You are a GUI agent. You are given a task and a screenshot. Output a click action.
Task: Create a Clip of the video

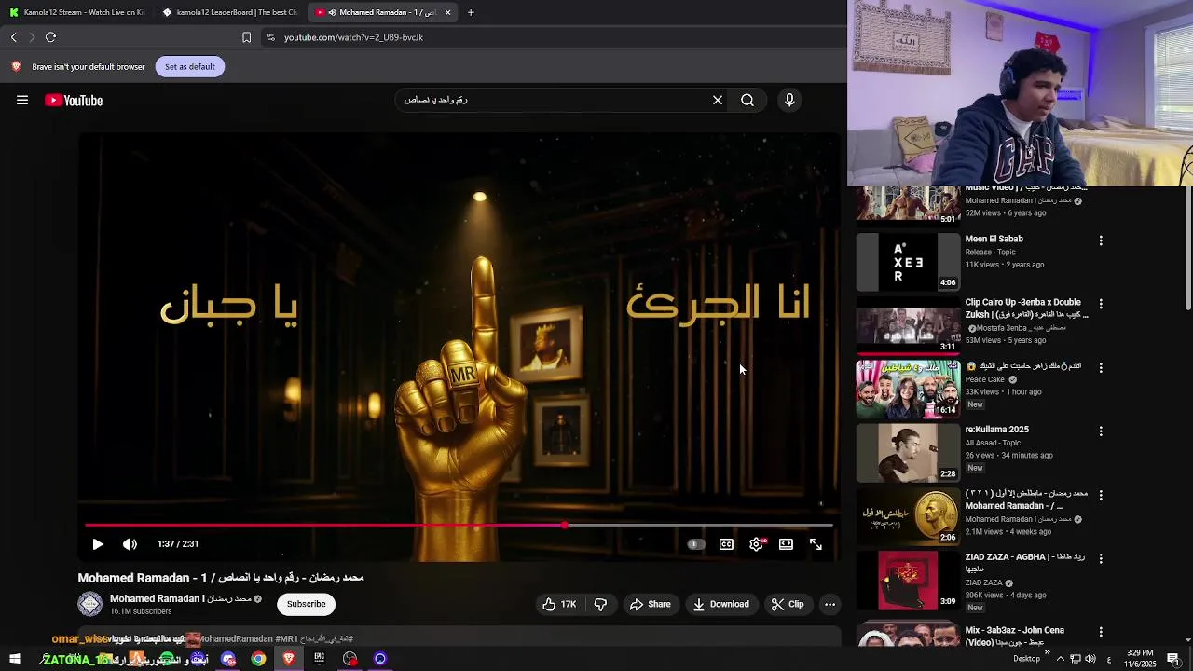[788, 604]
